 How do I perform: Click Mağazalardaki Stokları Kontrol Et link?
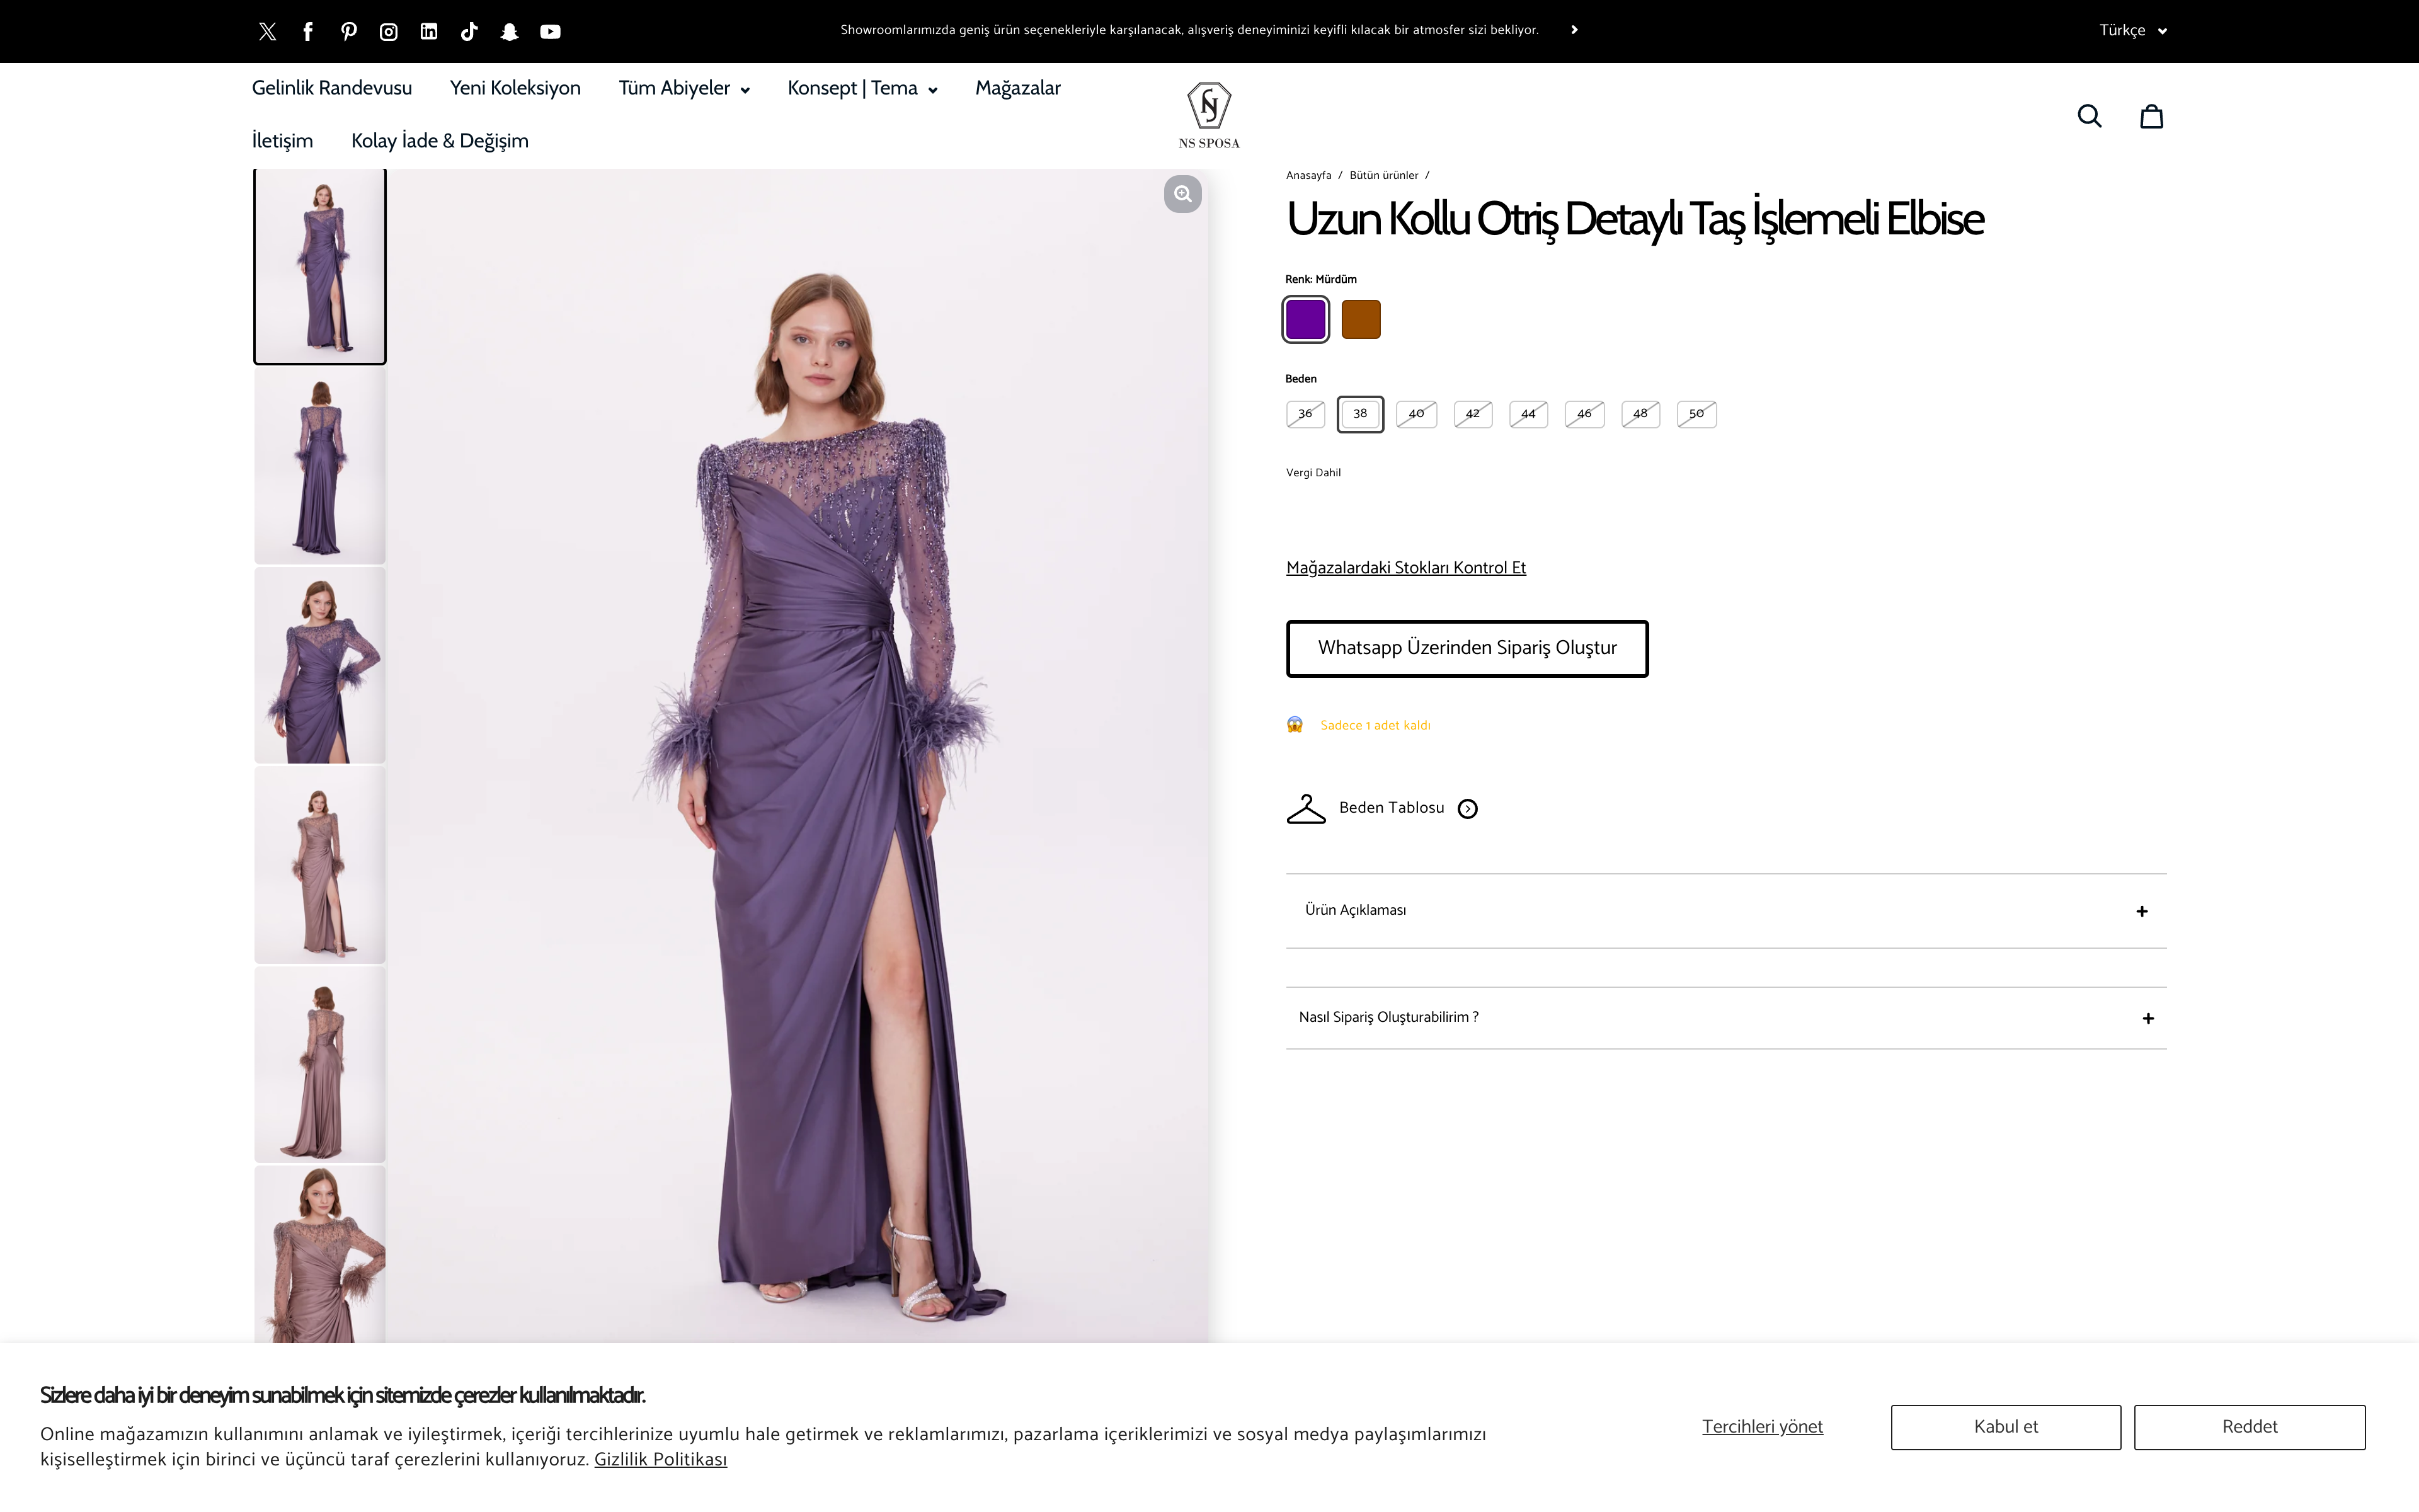[1405, 568]
